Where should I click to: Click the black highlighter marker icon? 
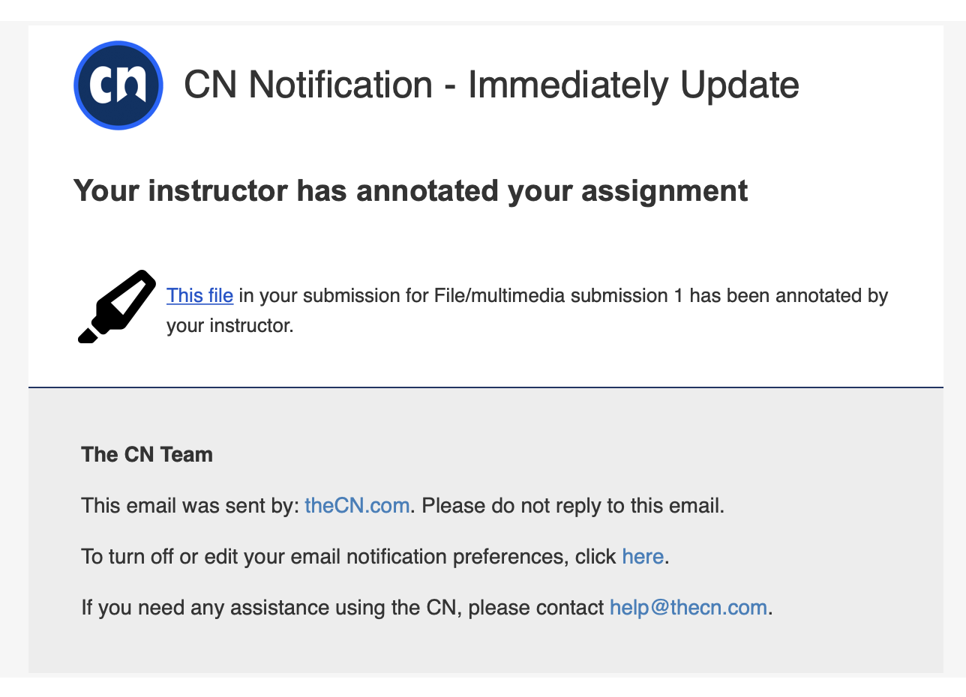pyautogui.click(x=117, y=307)
